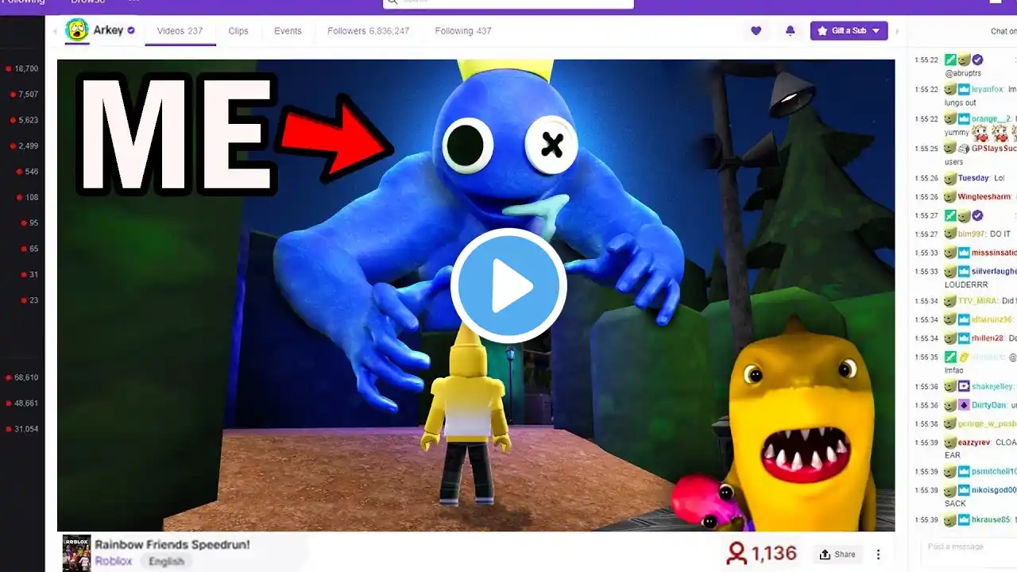Open the Events tab
This screenshot has width=1017, height=572.
(288, 31)
